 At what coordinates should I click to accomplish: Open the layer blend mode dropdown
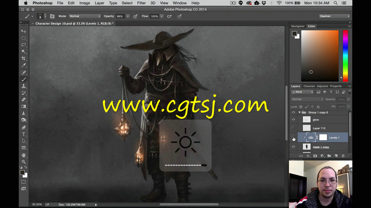pos(307,99)
